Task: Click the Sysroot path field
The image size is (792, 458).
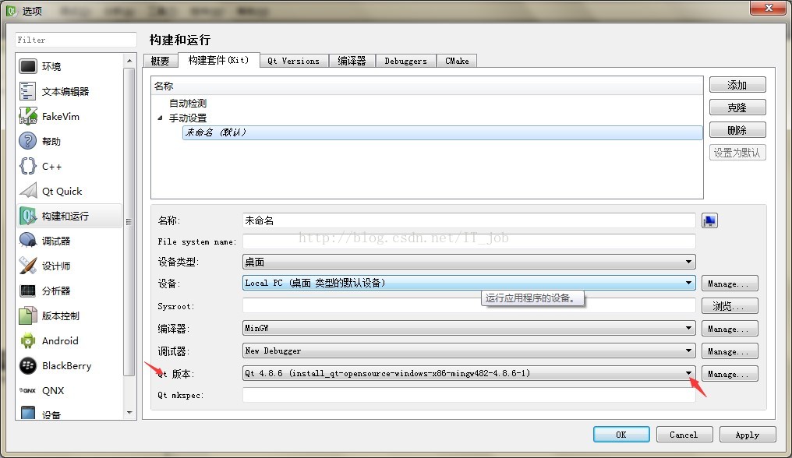Action: (468, 305)
